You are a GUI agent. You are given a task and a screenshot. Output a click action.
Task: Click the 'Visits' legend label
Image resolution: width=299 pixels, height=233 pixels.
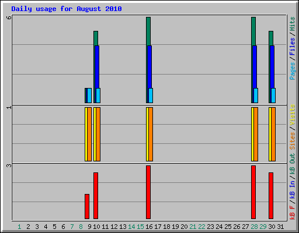(x=292, y=115)
